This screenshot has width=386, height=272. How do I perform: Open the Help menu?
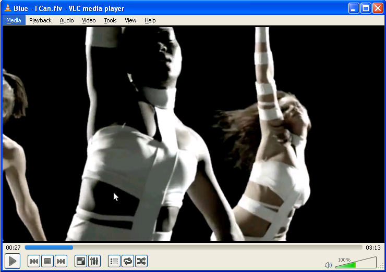(150, 20)
